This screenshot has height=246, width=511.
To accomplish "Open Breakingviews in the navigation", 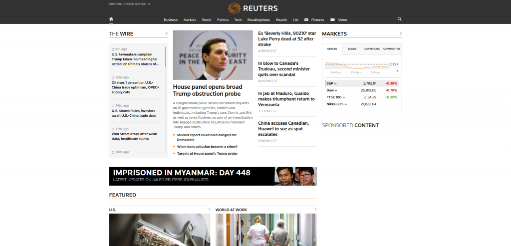I will pyautogui.click(x=258, y=20).
